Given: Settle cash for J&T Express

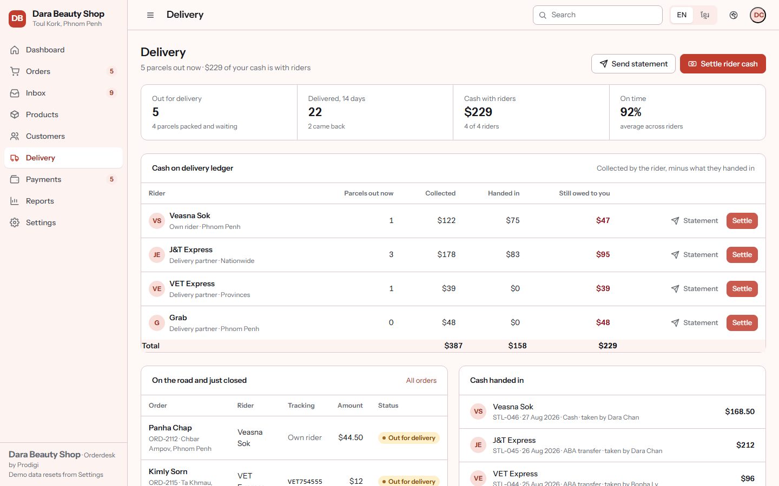Looking at the screenshot, I should 742,255.
